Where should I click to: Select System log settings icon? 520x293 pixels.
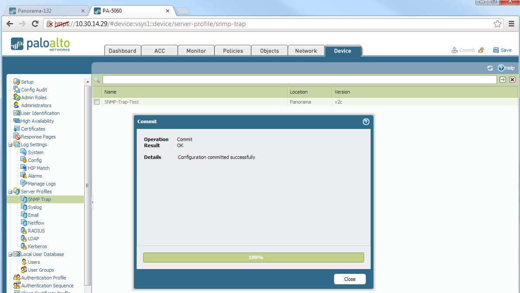[24, 152]
